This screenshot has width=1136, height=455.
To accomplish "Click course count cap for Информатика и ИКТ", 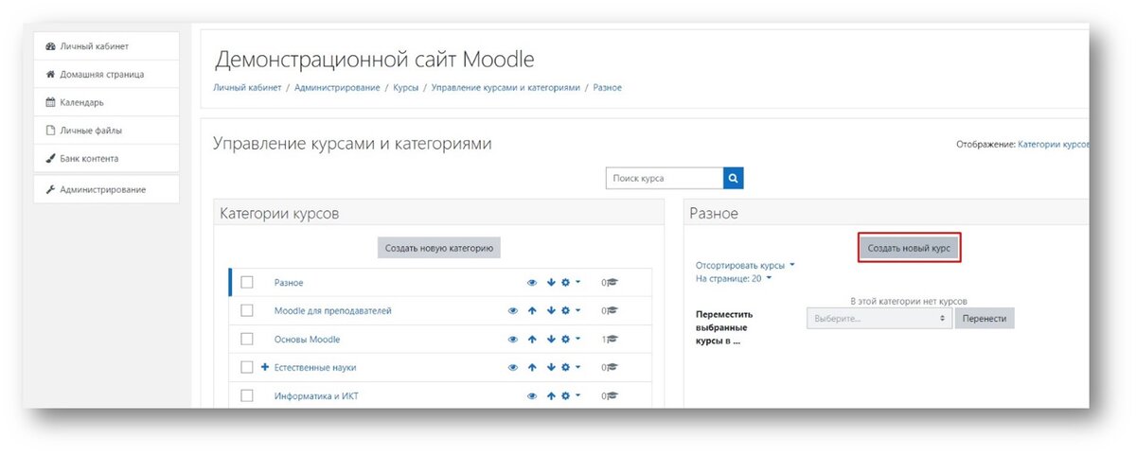I will pyautogui.click(x=612, y=396).
